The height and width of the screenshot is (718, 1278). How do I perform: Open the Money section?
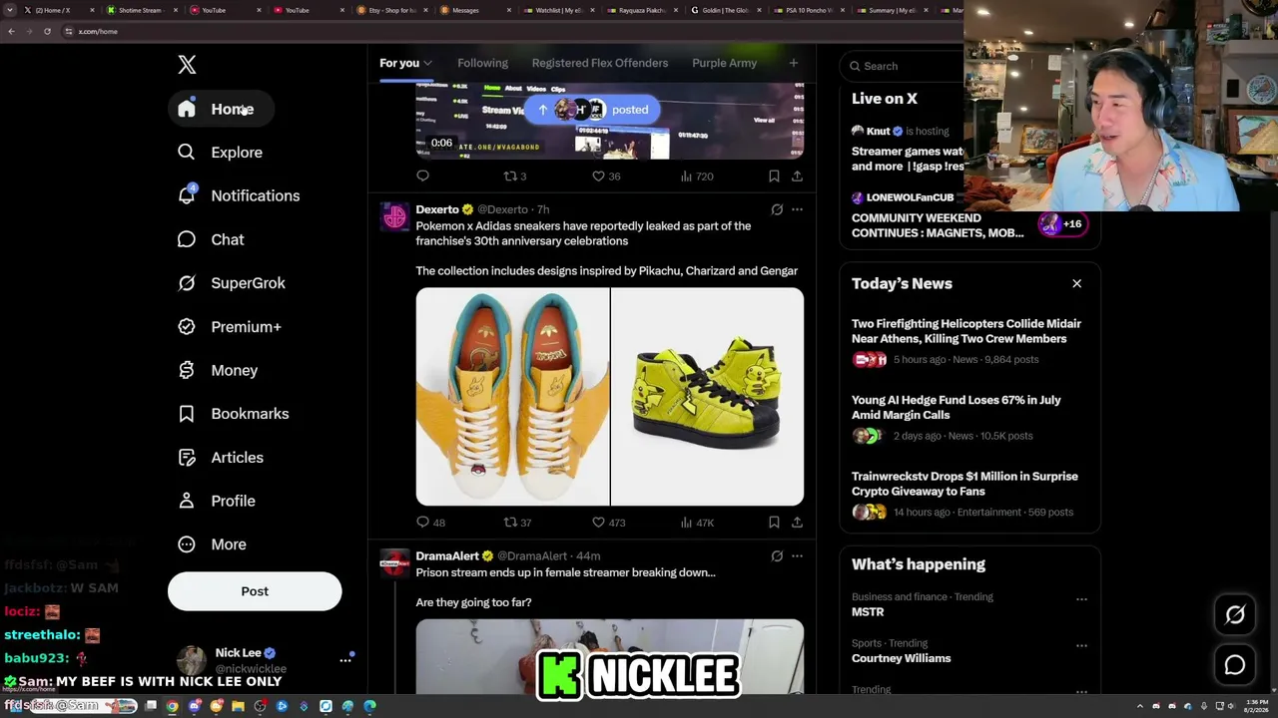[217, 370]
